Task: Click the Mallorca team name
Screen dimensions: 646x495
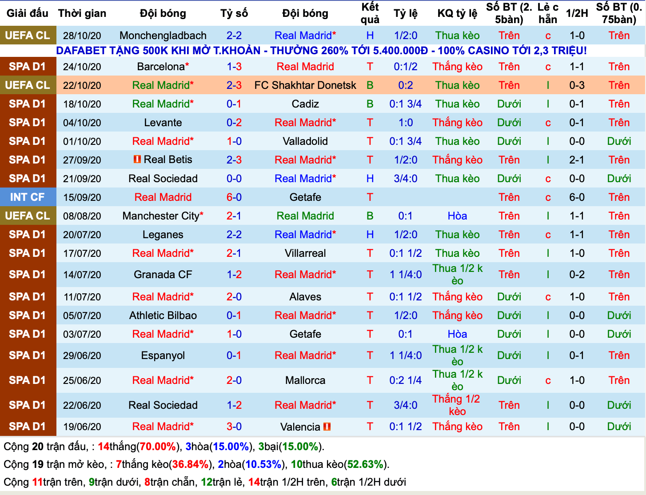Action: coord(305,380)
